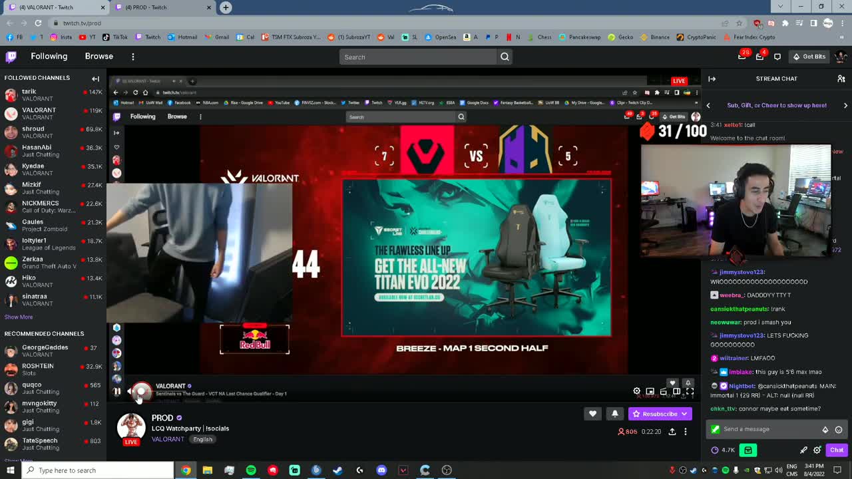Send message with Chat button
This screenshot has width=852, height=479.
837,450
